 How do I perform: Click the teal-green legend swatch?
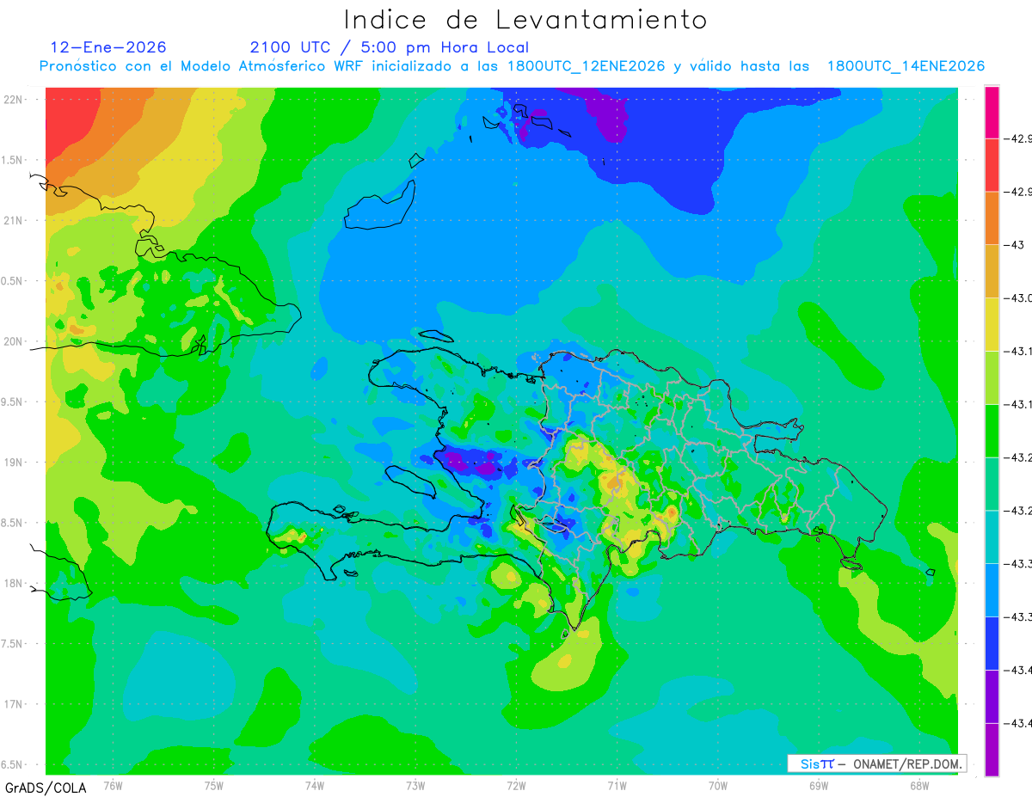(992, 484)
